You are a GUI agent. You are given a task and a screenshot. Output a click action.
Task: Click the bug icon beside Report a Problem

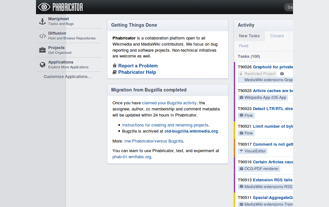pyautogui.click(x=115, y=65)
